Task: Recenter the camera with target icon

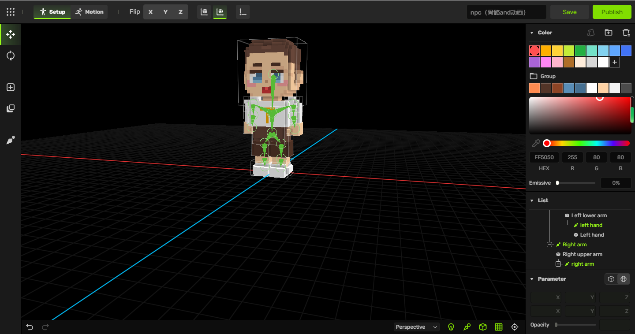Action: click(515, 327)
